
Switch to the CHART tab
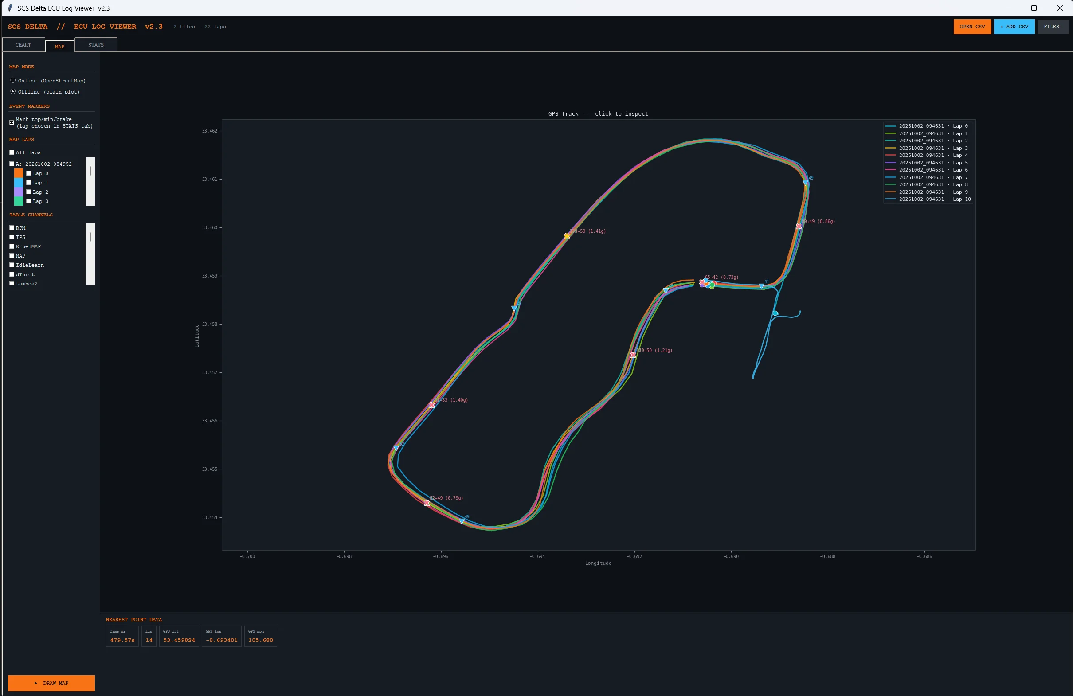(23, 45)
